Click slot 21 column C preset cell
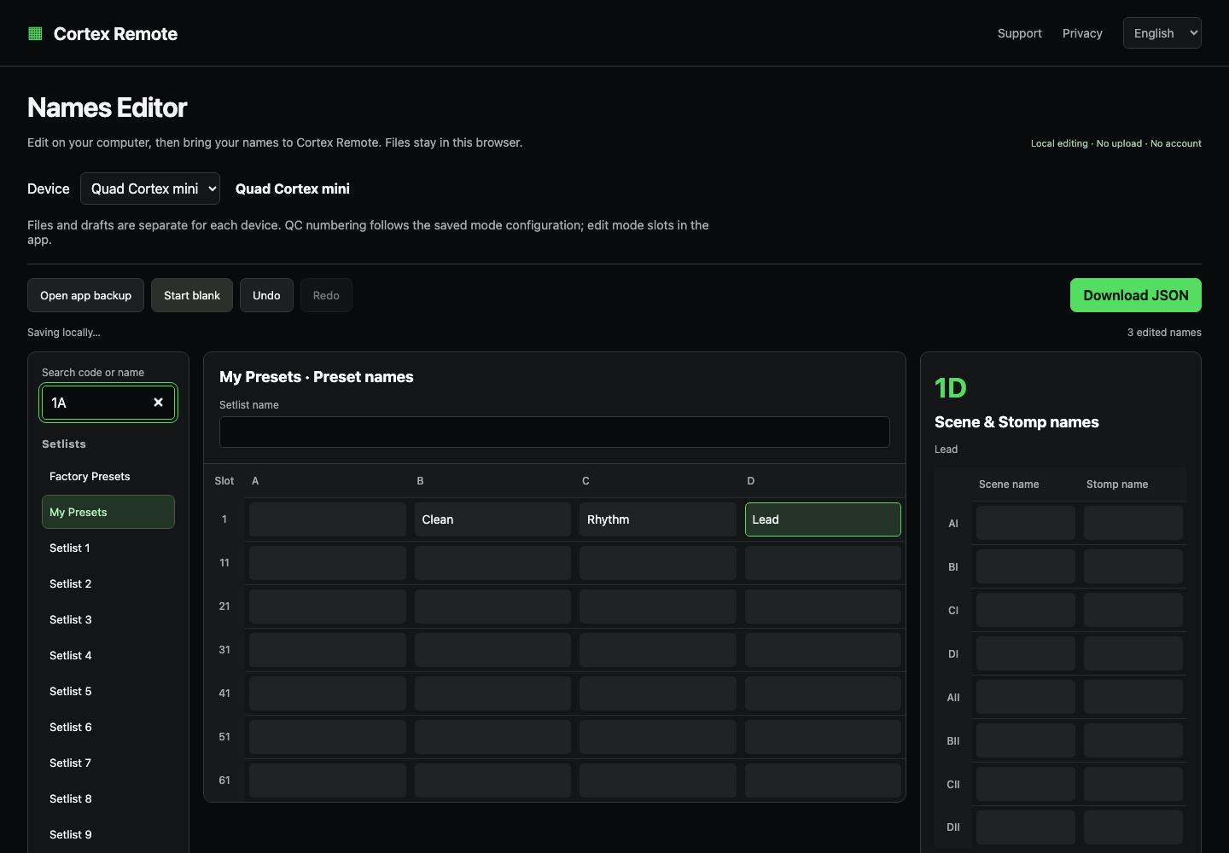The height and width of the screenshot is (853, 1229). [x=658, y=606]
